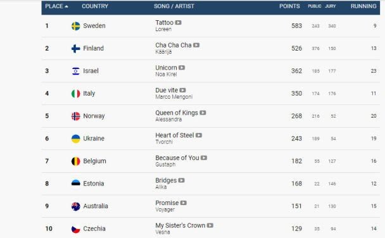The width and height of the screenshot is (385, 238).
Task: Play the video icon for Because of You
Action: click(204, 158)
